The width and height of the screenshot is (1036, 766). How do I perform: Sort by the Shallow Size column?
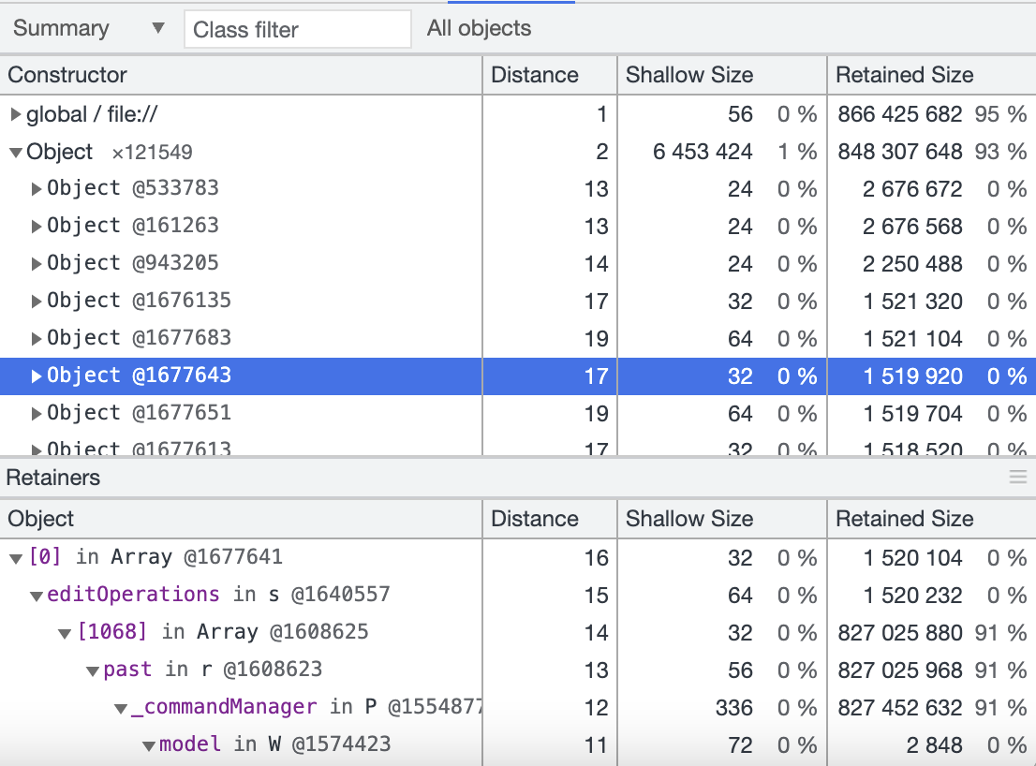coord(688,75)
